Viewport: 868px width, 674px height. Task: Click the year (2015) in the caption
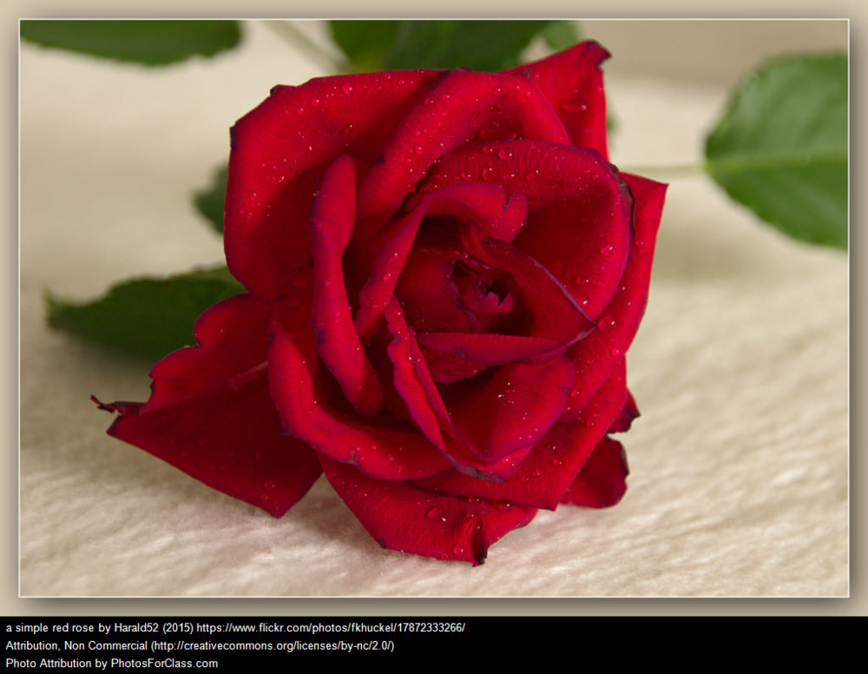[180, 627]
